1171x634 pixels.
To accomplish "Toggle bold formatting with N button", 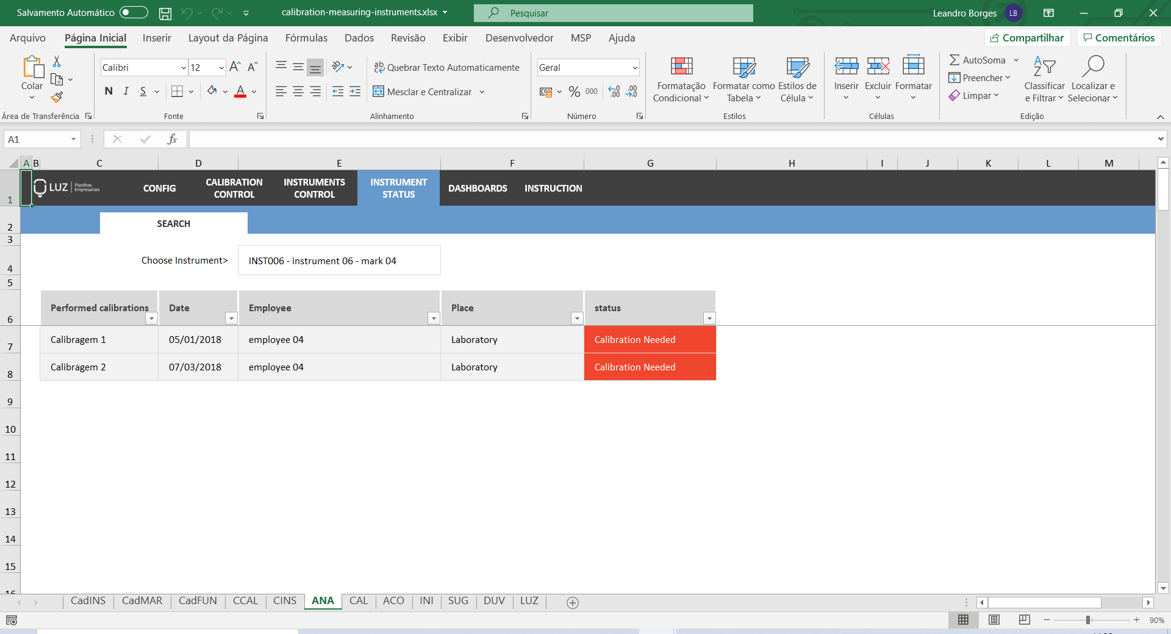I will pos(109,92).
